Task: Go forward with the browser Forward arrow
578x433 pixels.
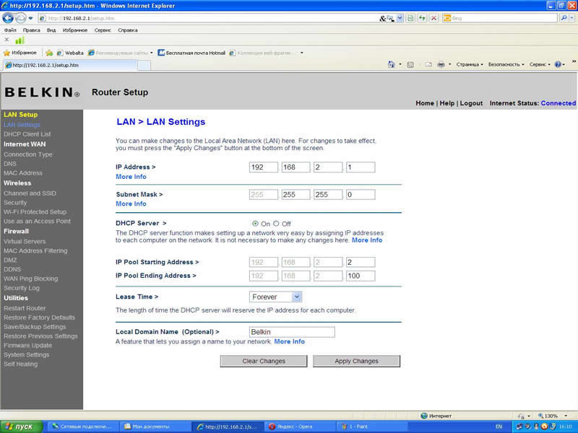Action: click(x=21, y=17)
